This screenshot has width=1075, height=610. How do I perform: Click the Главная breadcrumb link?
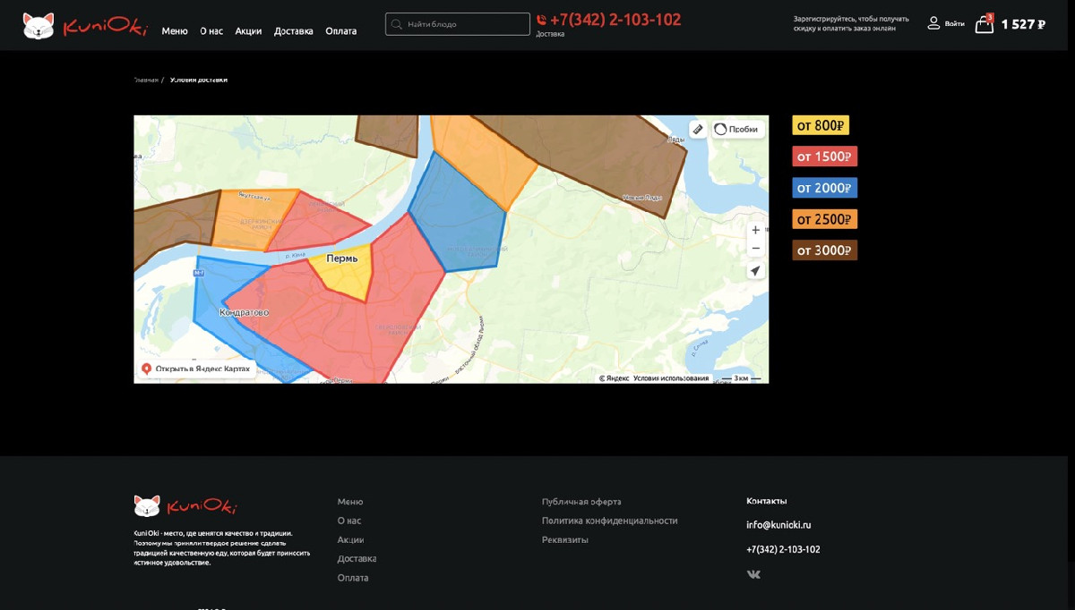[146, 80]
